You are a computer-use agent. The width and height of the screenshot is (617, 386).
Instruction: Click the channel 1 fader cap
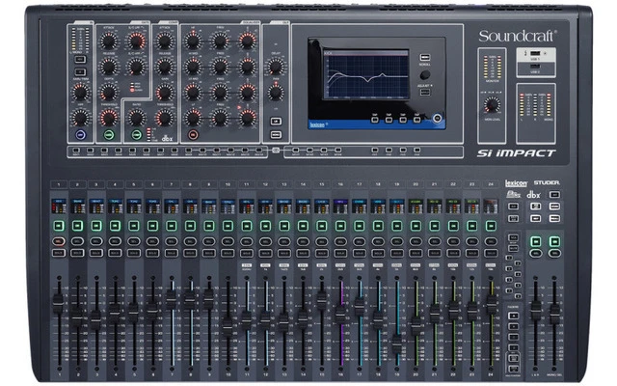[58, 303]
